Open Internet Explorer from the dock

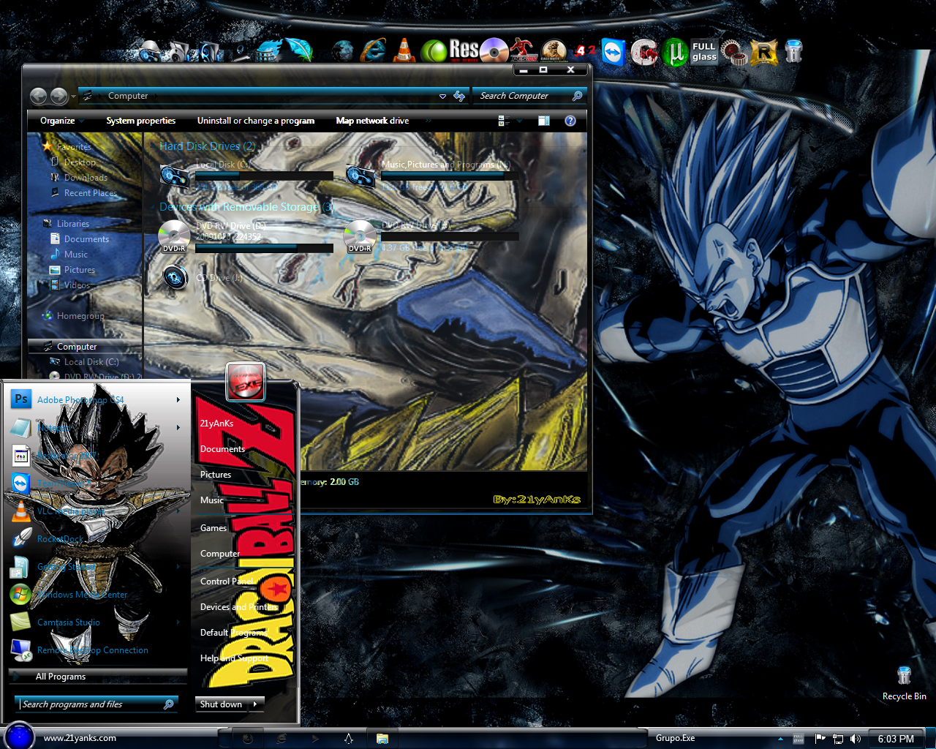[373, 50]
